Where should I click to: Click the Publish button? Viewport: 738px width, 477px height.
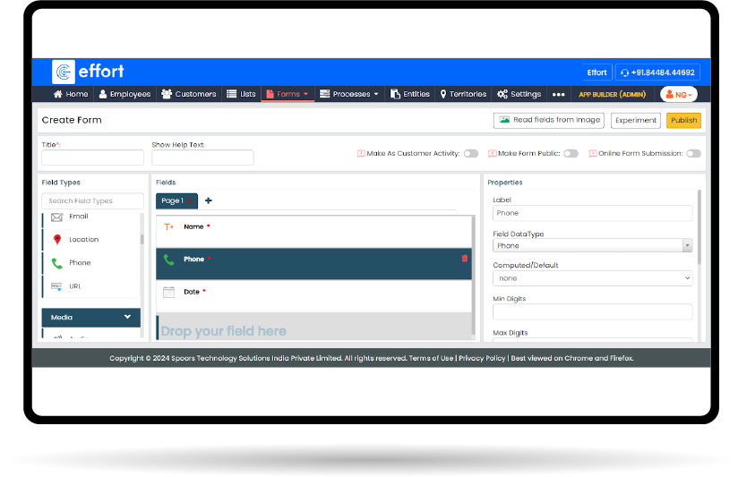click(683, 120)
